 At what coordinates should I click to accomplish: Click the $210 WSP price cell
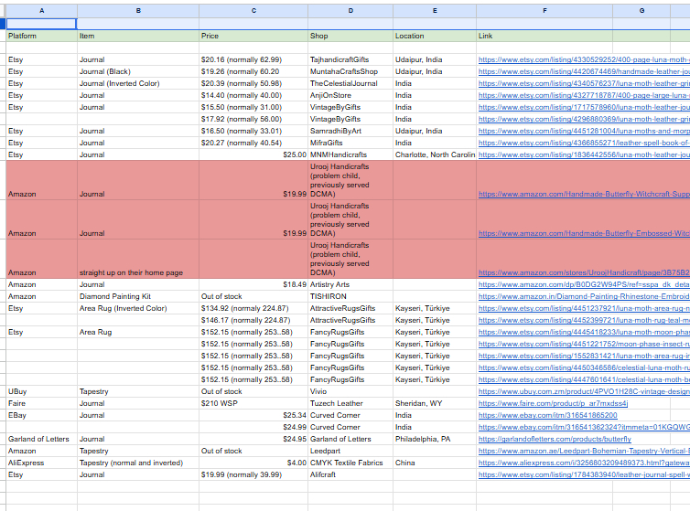click(220, 403)
